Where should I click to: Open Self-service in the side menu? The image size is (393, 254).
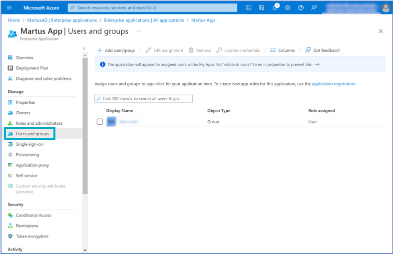(x=26, y=176)
